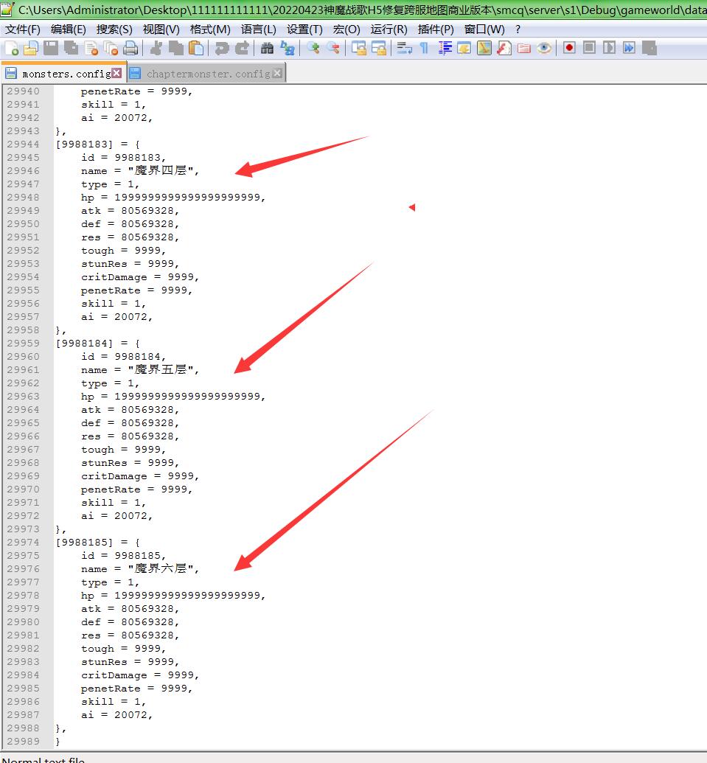The image size is (707, 763).
Task: Toggle word wrap in the toolbar
Action: (404, 48)
